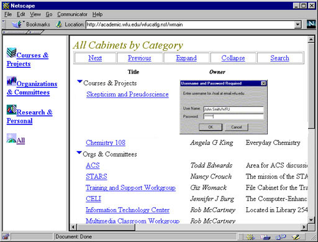
Task: Click the All sidebar link
Action: [x=20, y=141]
